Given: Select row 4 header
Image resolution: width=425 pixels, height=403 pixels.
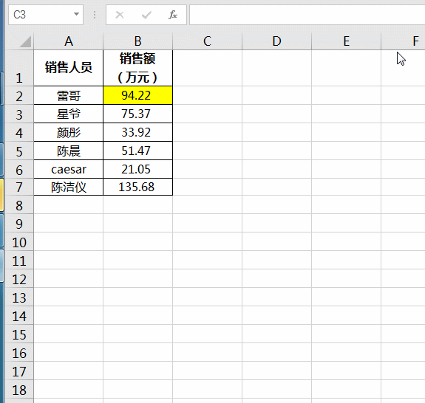Looking at the screenshot, I should [x=19, y=132].
